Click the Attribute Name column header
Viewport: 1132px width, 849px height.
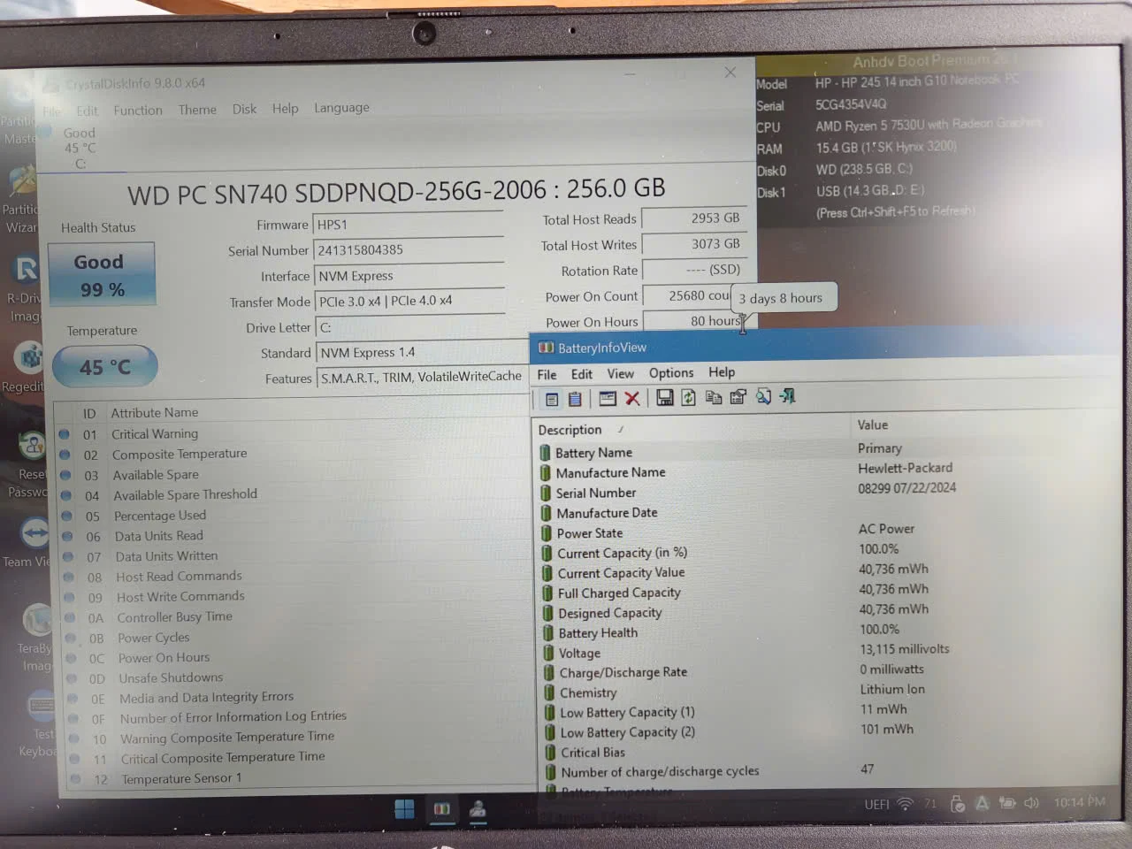[155, 413]
